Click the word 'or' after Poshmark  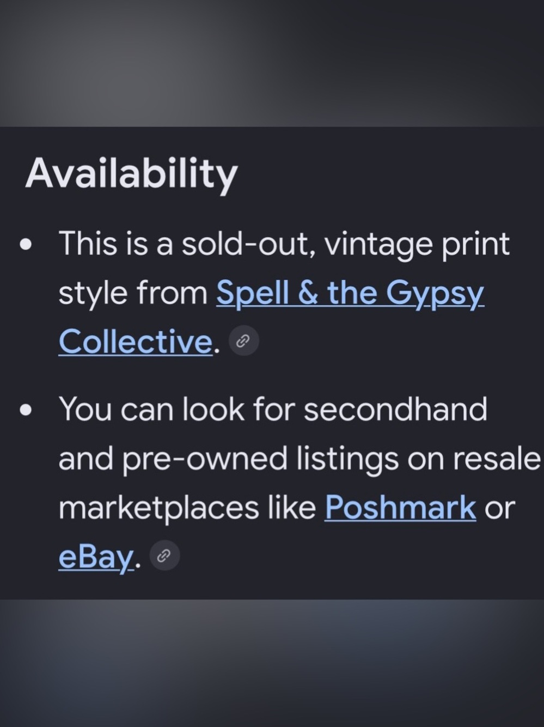point(499,509)
